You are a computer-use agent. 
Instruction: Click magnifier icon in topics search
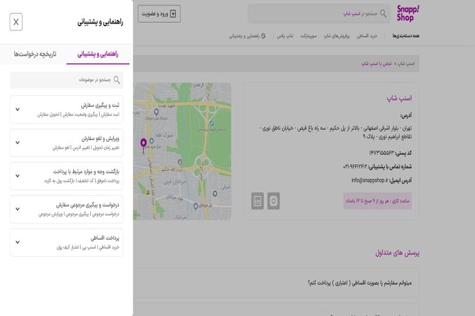[x=117, y=80]
